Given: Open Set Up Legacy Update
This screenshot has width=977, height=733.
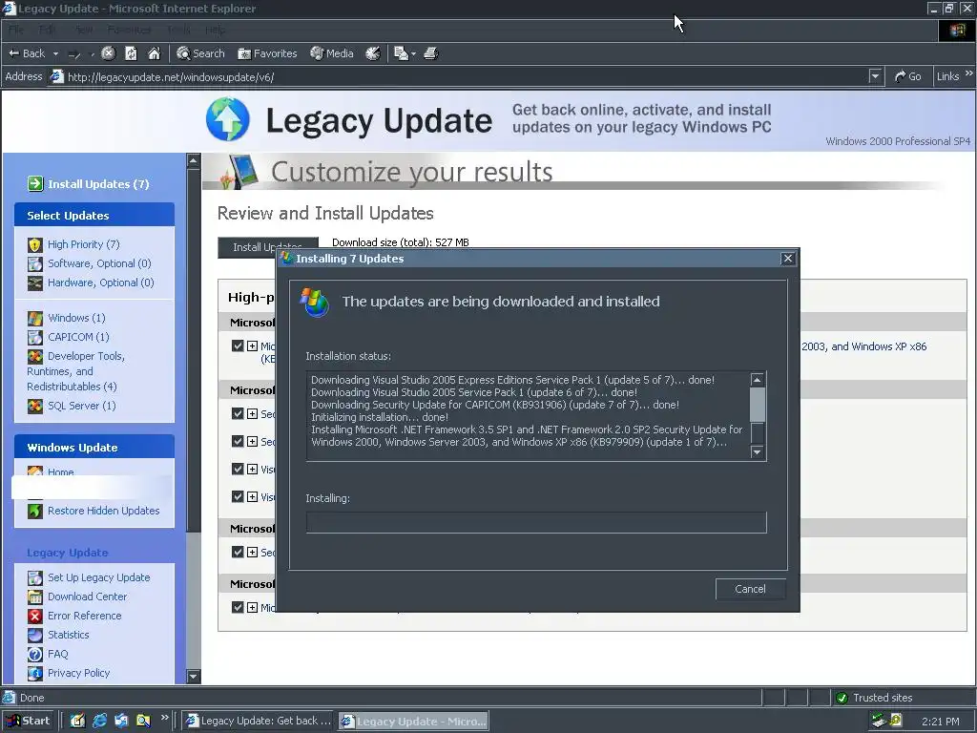Looking at the screenshot, I should coord(99,577).
